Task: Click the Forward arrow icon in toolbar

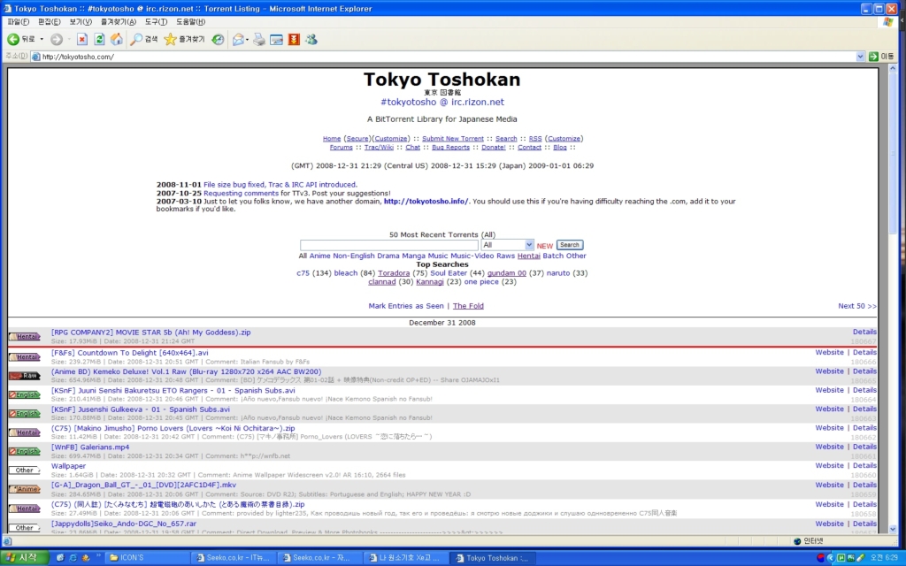Action: coord(56,39)
